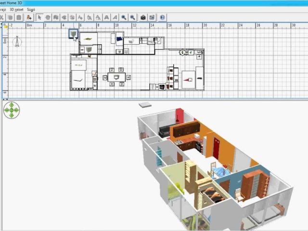Zoom in on the floor plan

click(124, 17)
